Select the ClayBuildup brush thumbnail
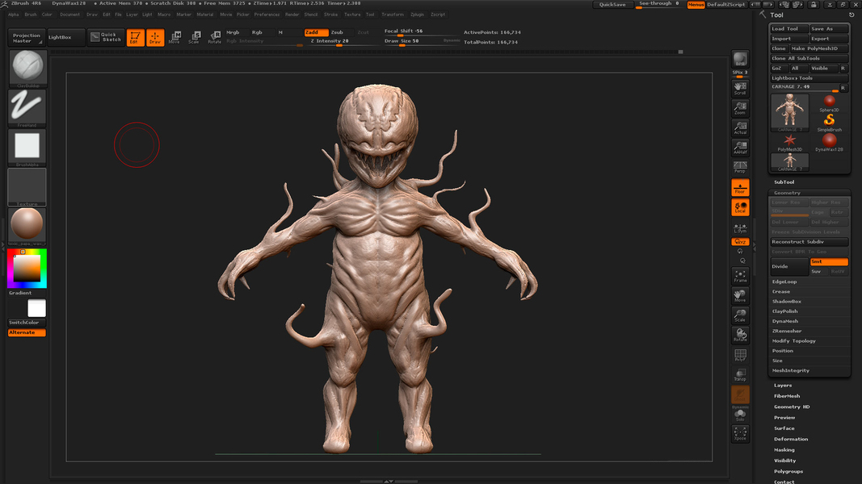 click(27, 68)
